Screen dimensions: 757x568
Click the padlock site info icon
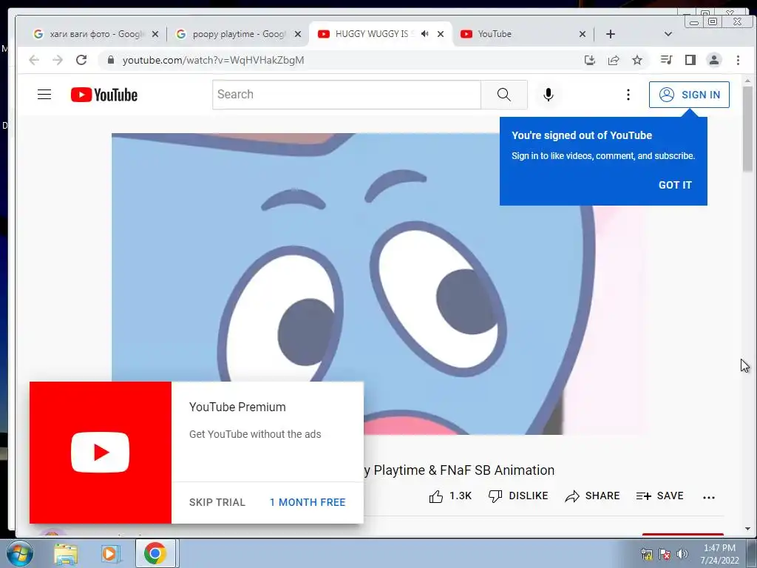coord(111,60)
